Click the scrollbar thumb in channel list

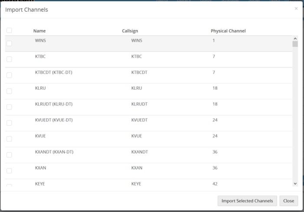point(295,44)
